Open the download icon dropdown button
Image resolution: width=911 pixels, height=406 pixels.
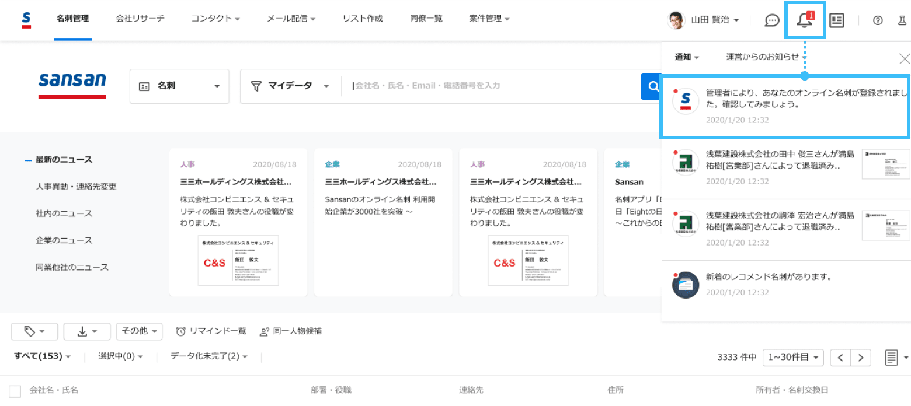tap(87, 331)
